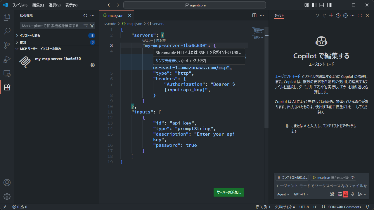Click the コンテキストの追加... button

click(x=292, y=178)
